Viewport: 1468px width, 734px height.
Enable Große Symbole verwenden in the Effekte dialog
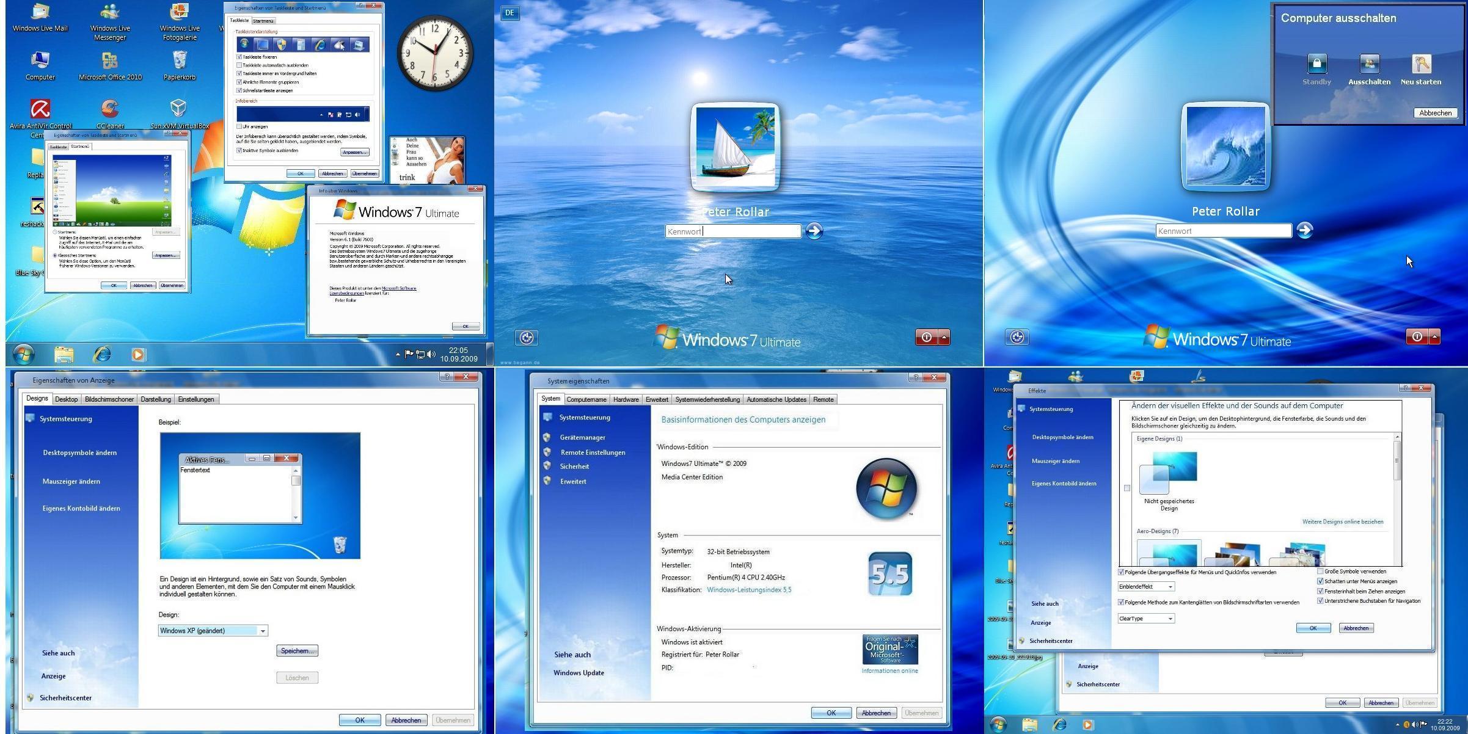point(1320,572)
